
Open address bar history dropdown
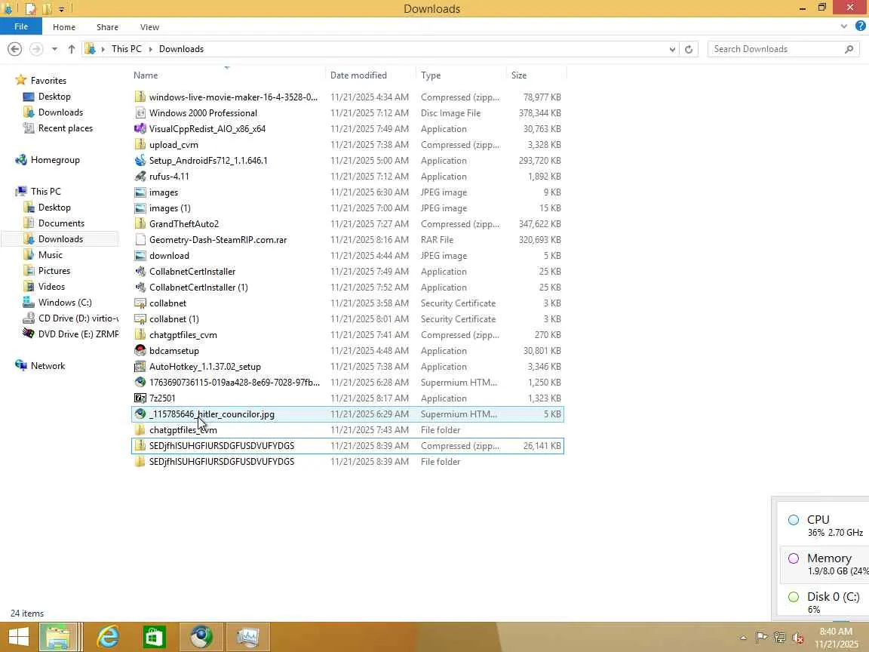point(672,49)
